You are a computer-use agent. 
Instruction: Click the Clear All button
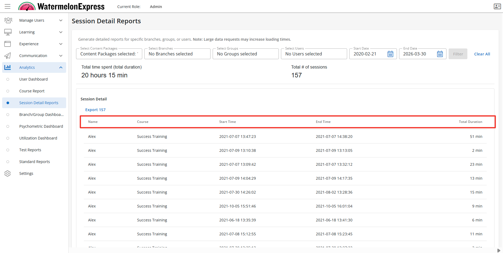pyautogui.click(x=482, y=54)
